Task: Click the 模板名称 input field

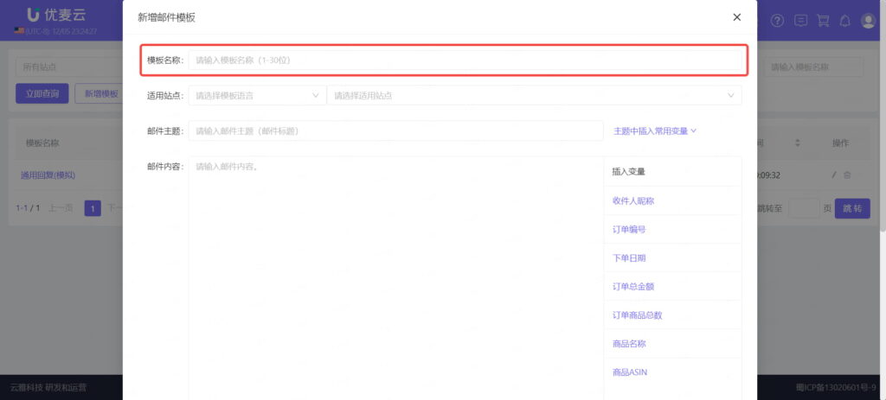Action: [x=465, y=60]
